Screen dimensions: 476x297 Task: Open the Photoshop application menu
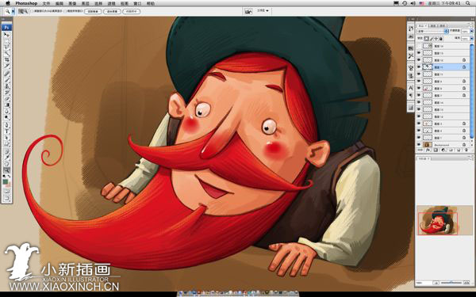[26, 3]
